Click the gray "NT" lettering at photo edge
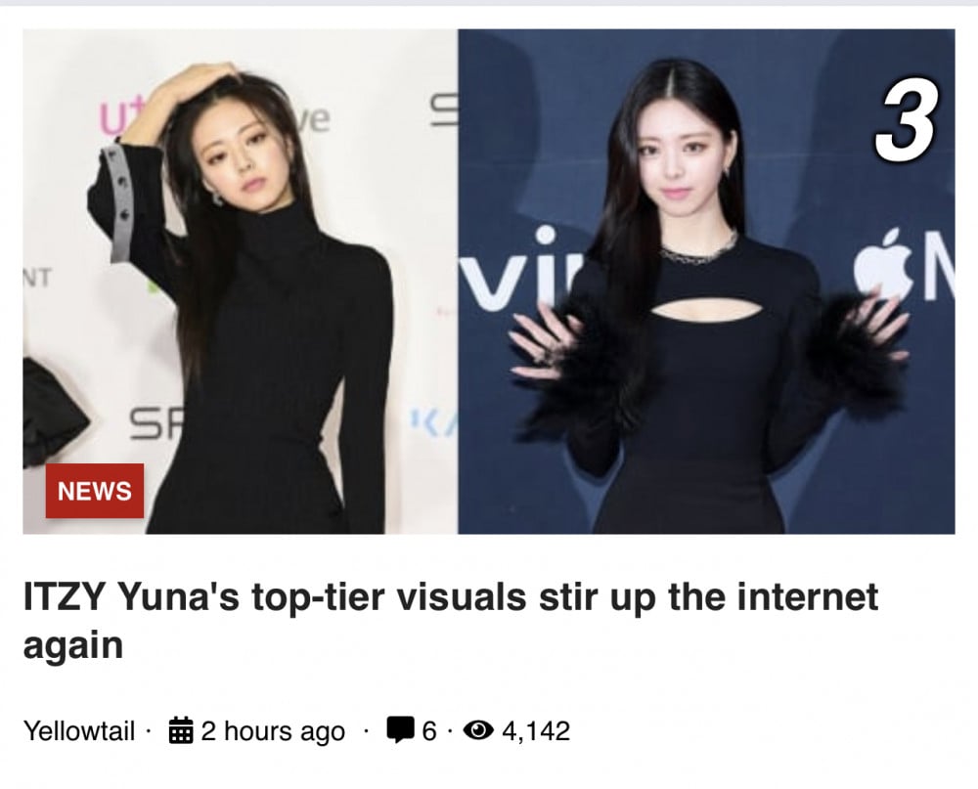 [38, 278]
